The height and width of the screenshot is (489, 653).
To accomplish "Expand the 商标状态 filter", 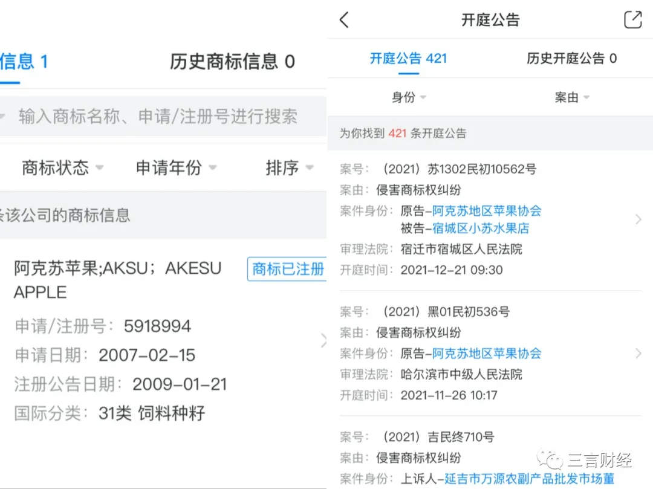I will 62,167.
